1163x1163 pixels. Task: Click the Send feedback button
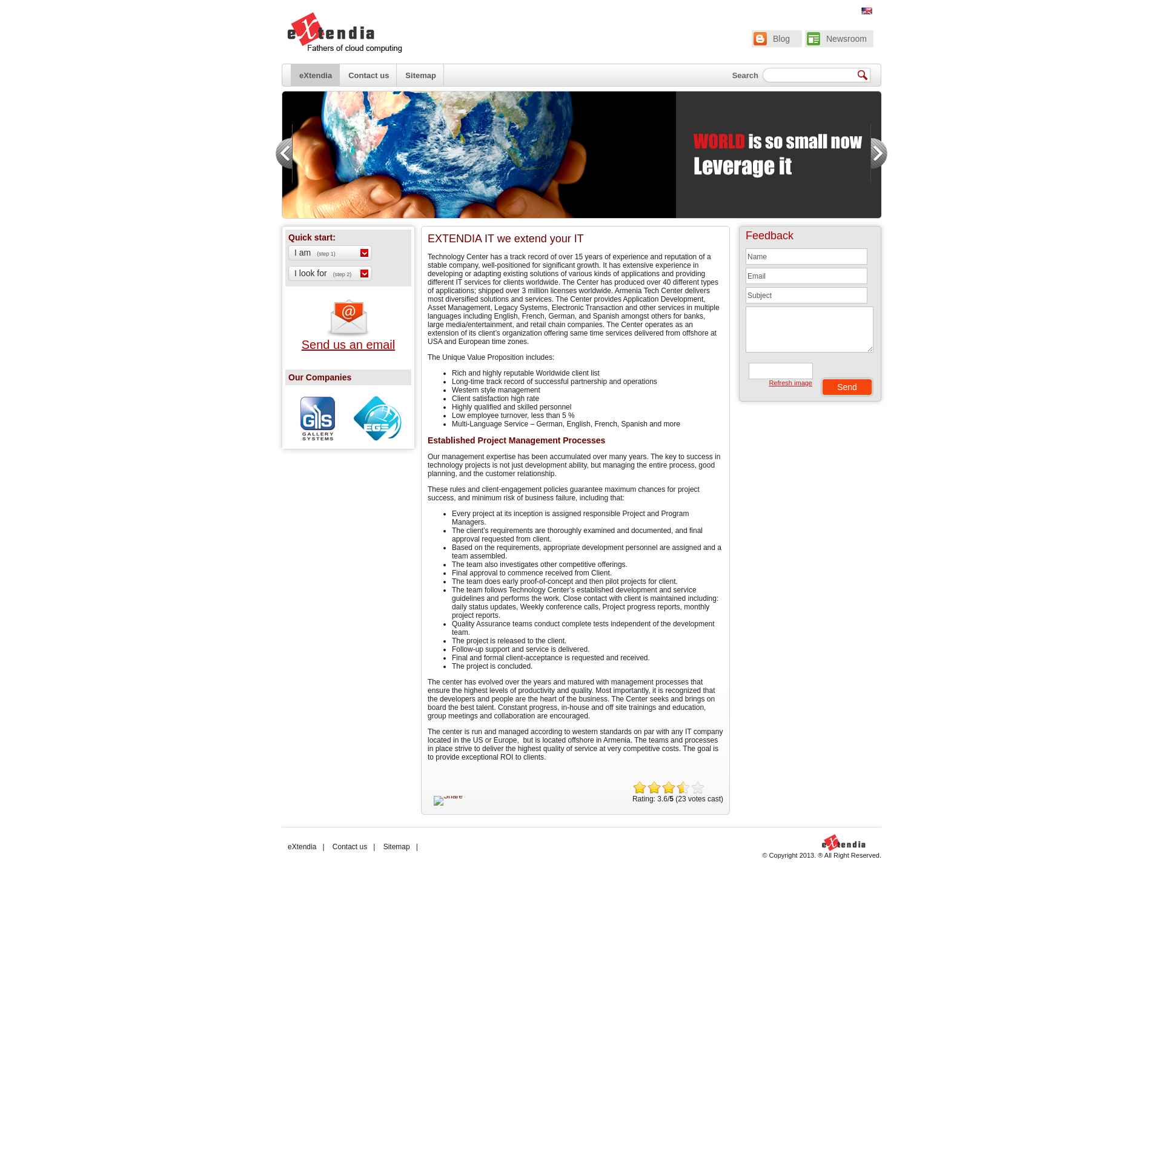coord(847,386)
